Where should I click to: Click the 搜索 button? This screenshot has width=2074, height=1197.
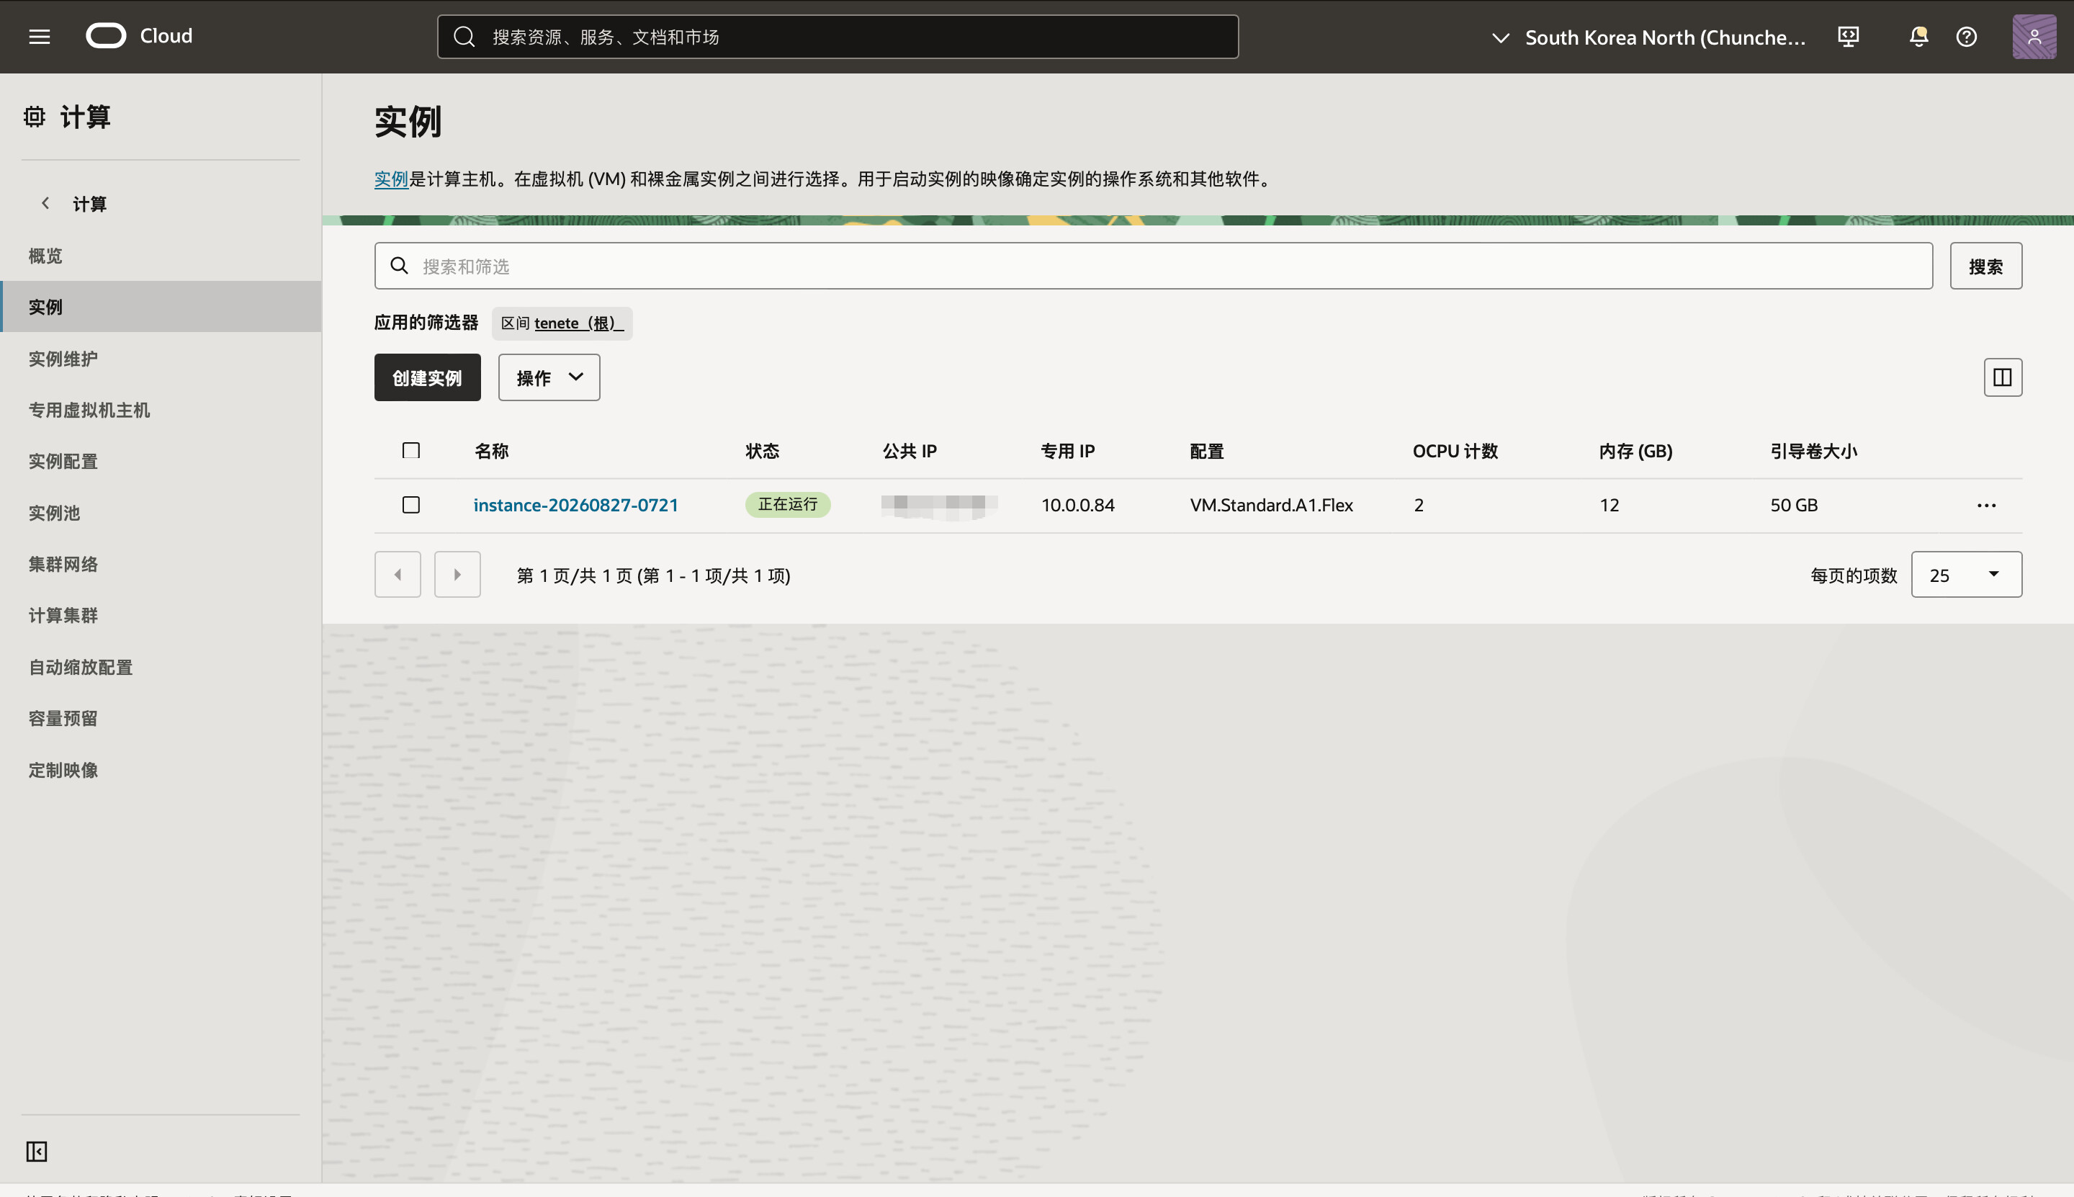coord(1986,266)
